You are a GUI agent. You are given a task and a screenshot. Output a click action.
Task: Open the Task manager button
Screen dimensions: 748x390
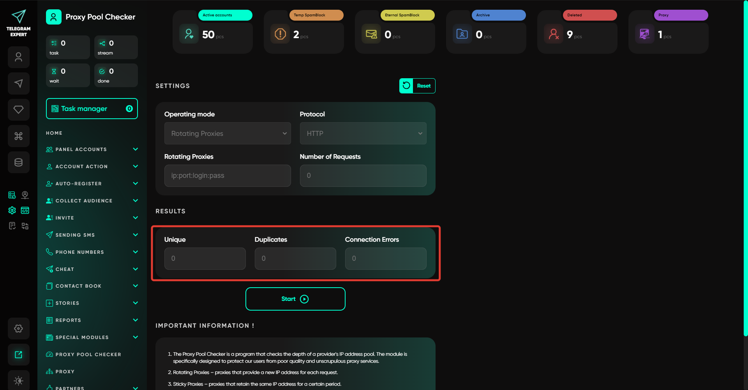click(x=92, y=109)
